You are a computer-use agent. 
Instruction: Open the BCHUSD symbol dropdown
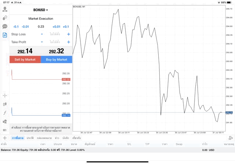coord(40,10)
